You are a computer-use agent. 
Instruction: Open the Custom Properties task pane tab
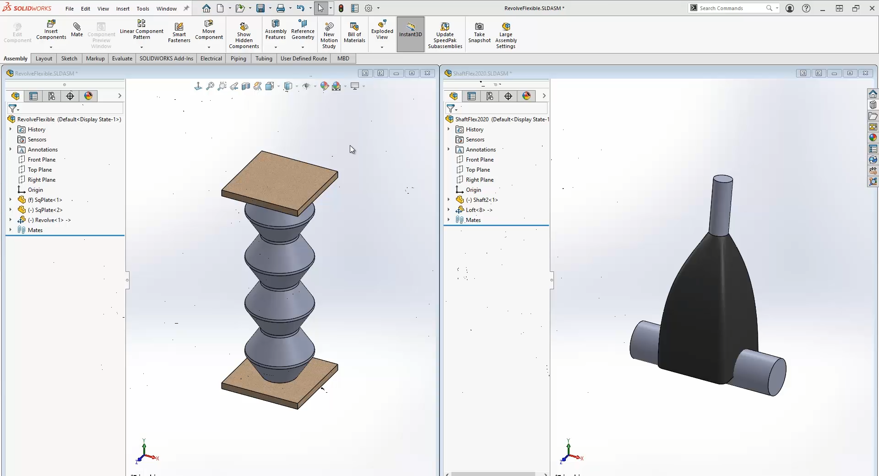(873, 149)
